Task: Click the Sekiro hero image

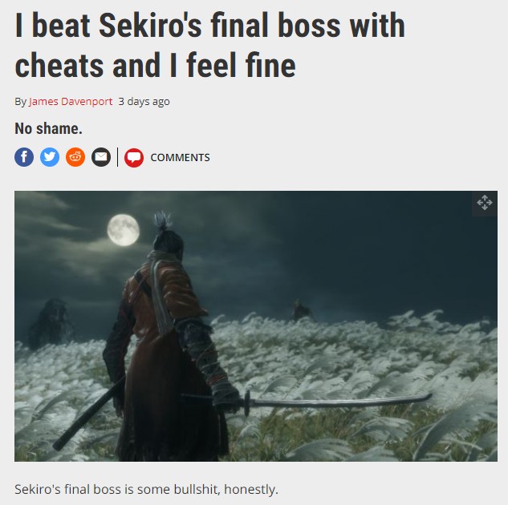Action: point(256,326)
